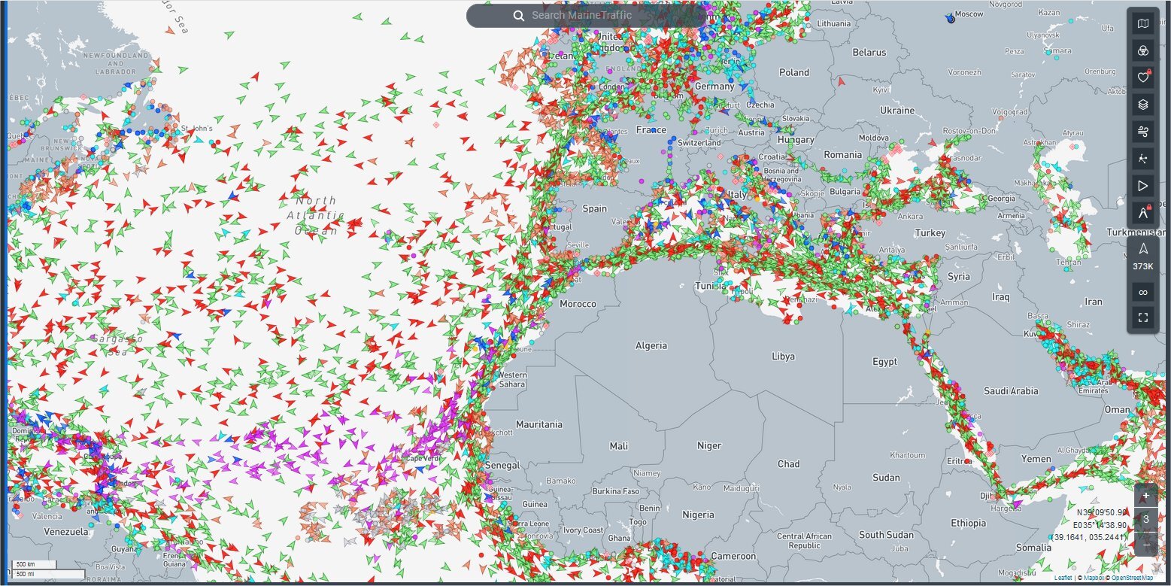Viewport: 1171px width, 586px height.
Task: Open the vessel filters overlapping-circles icon
Action: tap(1142, 50)
